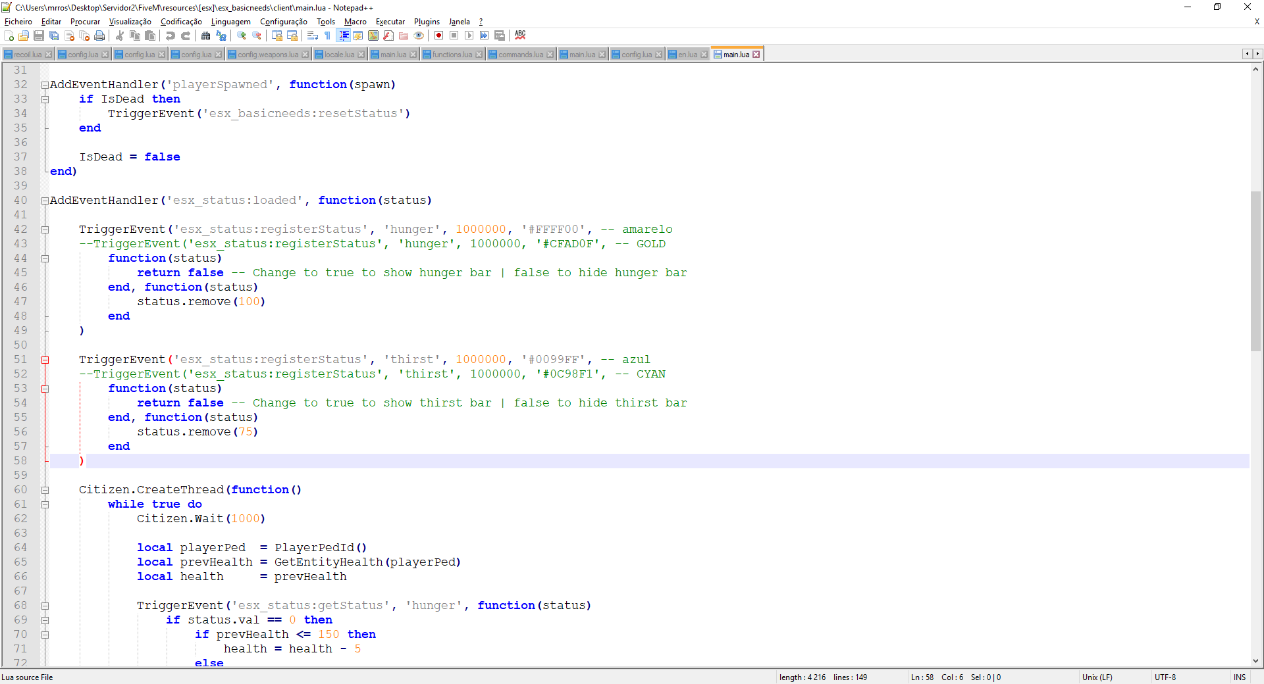
Task: Click the Zoom In magnifier icon
Action: [x=242, y=36]
